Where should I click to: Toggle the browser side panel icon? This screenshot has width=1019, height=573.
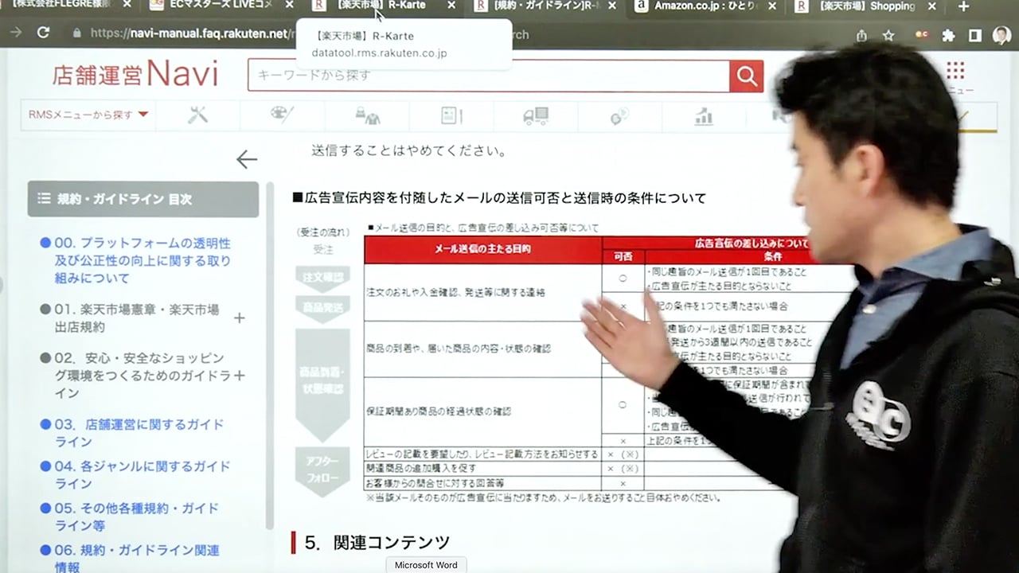coord(975,35)
